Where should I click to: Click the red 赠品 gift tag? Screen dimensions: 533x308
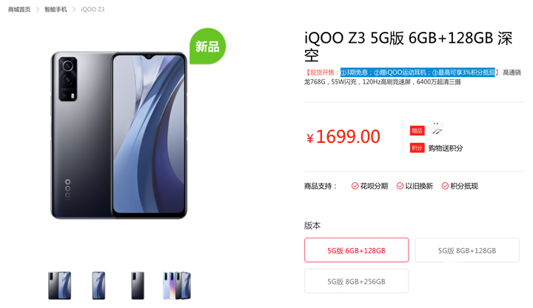417,130
